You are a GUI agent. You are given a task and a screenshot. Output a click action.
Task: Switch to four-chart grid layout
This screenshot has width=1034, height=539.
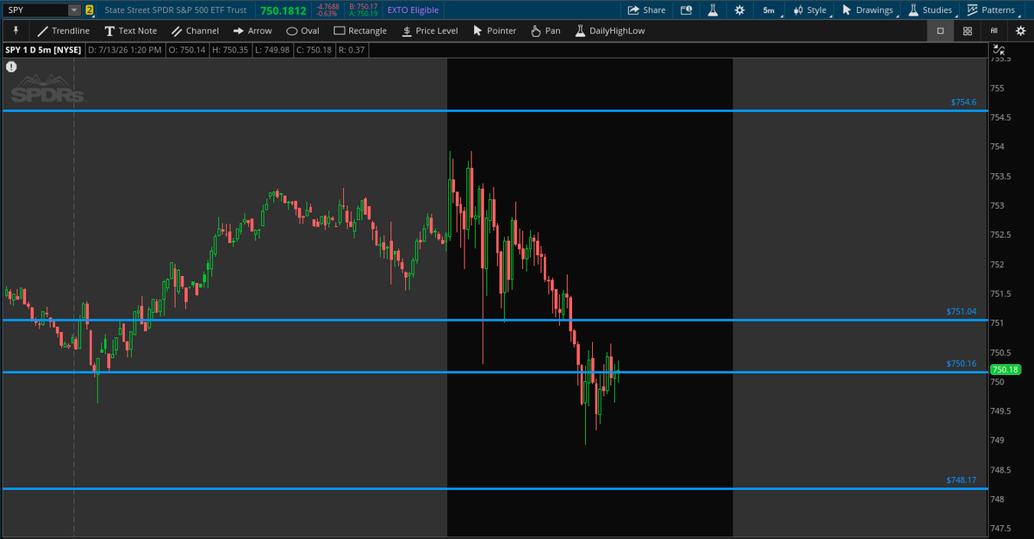[x=968, y=30]
